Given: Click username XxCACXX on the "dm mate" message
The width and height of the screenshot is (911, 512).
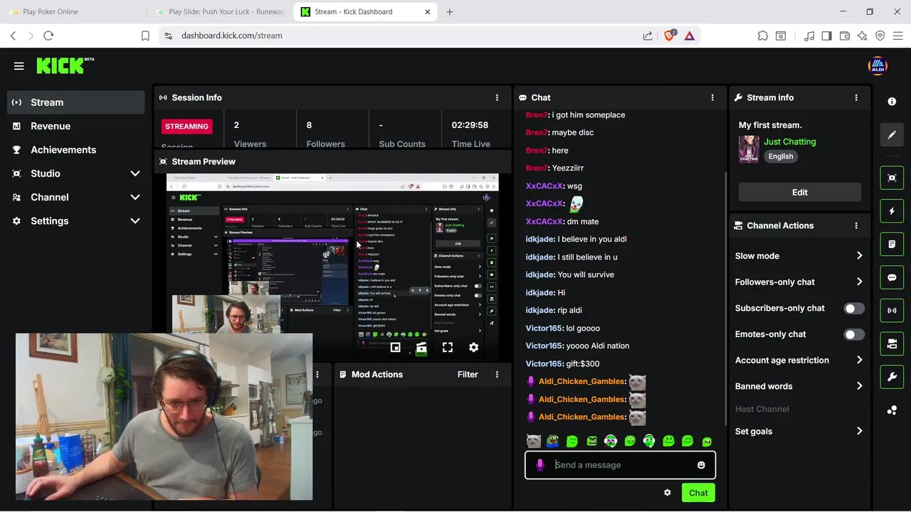Looking at the screenshot, I should tap(544, 221).
